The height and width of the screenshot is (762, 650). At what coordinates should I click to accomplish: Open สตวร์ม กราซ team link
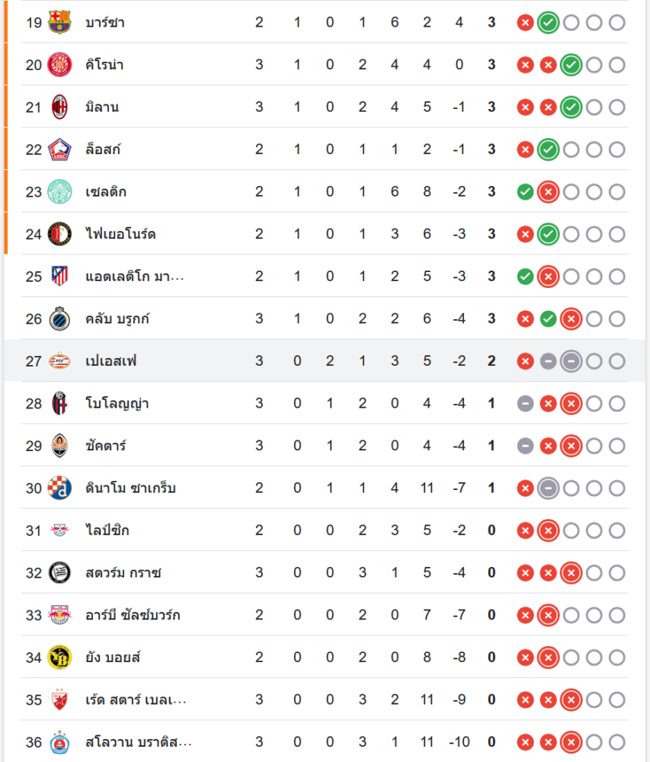point(123,572)
